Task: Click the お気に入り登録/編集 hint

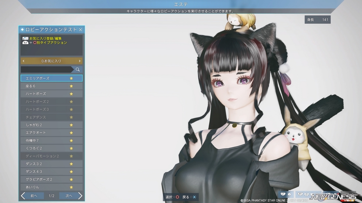Action: point(46,38)
